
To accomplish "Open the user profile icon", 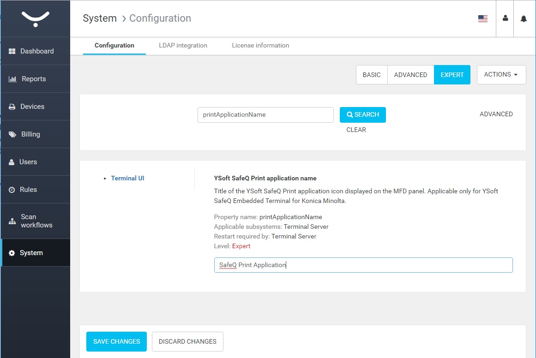I will pos(505,18).
